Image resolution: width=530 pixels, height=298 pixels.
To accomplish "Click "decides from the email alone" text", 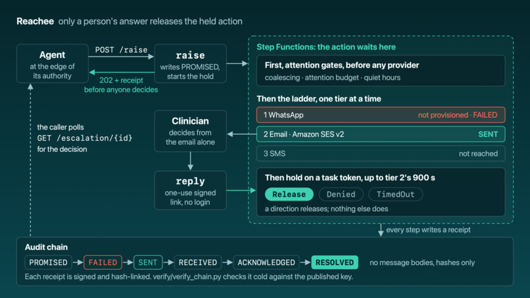I will point(190,137).
